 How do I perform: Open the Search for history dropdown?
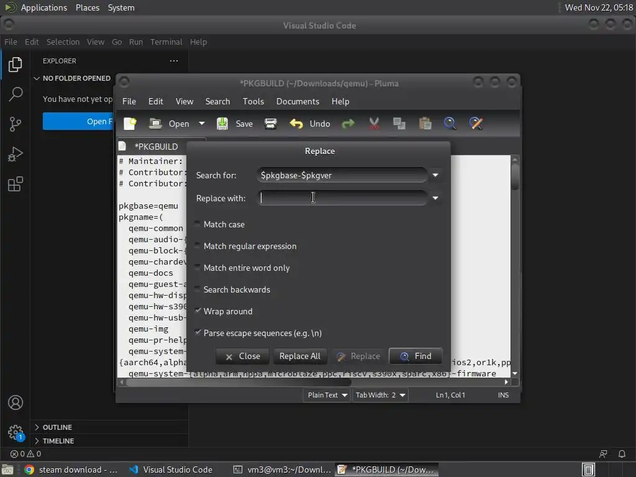435,175
